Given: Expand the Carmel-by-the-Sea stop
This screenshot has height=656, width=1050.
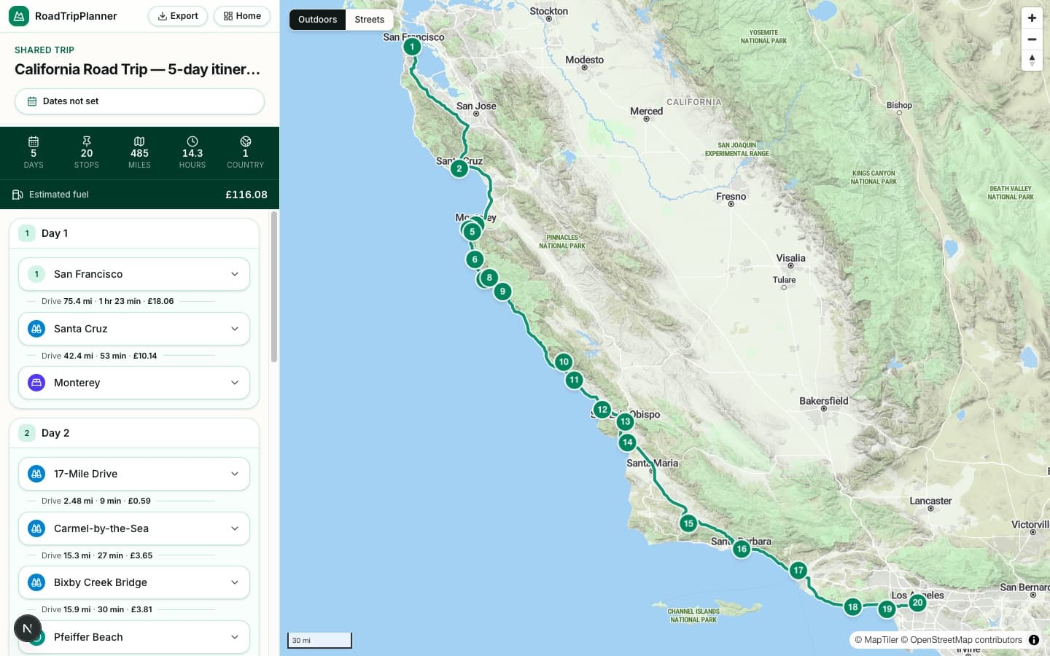Looking at the screenshot, I should tap(134, 528).
